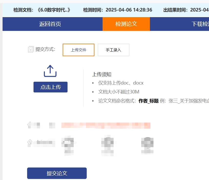Screen dimensions: 209x180
Task: Select the 上传文件 submission option
Action: (x=79, y=50)
